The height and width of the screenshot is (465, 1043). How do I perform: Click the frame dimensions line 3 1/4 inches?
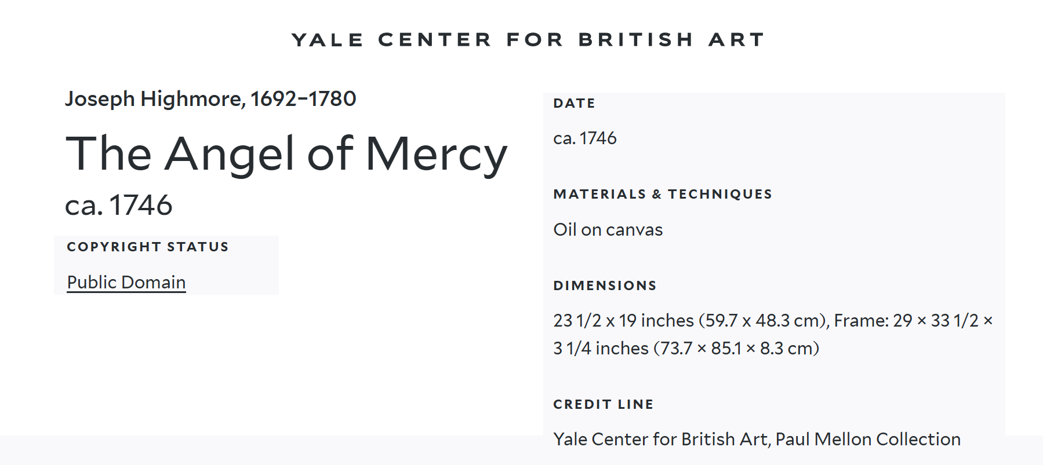[686, 348]
